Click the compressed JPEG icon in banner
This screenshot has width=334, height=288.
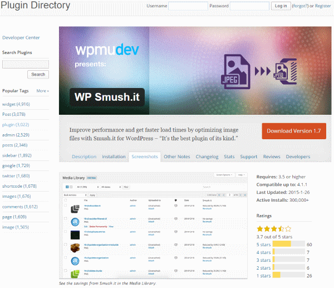coord(286,71)
